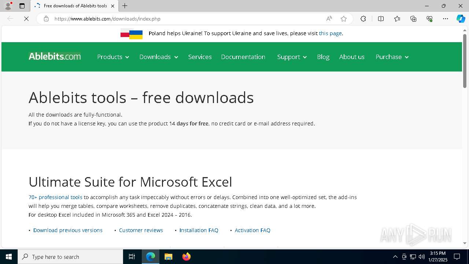Click the 'Ablebits tools – free downloads' heading
This screenshot has width=469, height=264.
coord(141,98)
